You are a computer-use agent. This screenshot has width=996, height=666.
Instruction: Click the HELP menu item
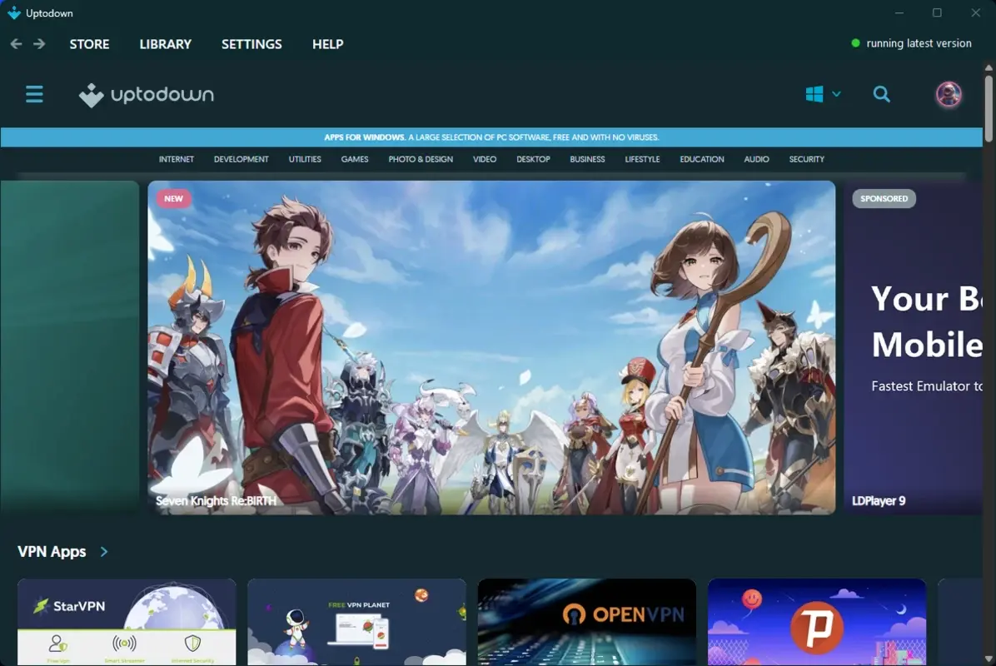[x=327, y=44]
